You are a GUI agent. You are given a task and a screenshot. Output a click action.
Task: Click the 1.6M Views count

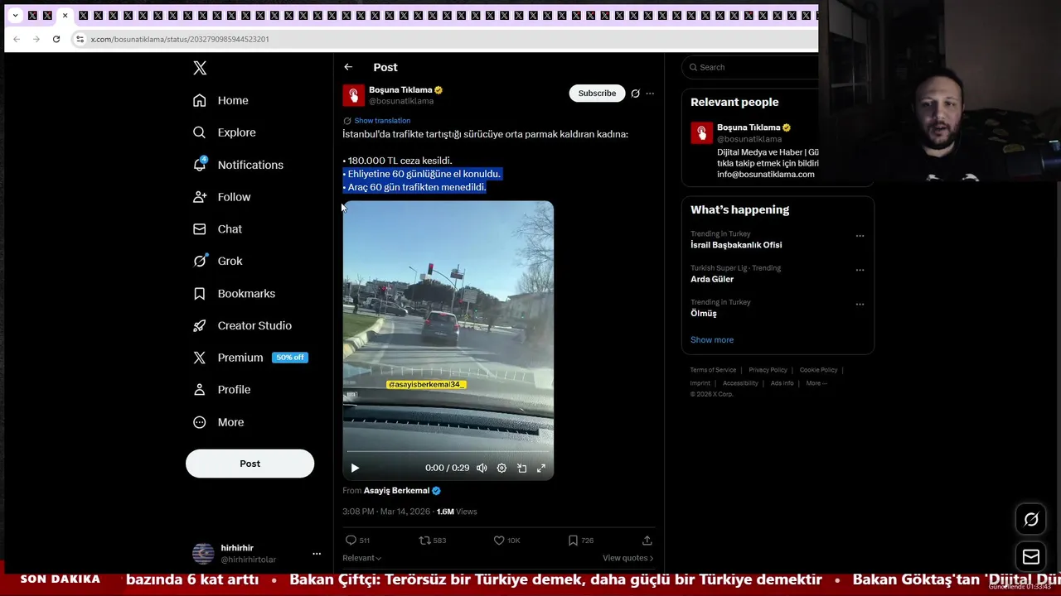pos(457,512)
